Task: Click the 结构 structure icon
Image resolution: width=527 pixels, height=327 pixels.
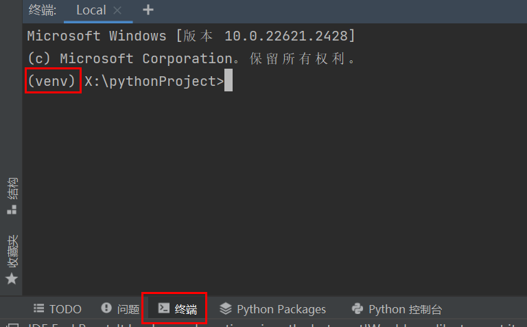Action: tap(11, 210)
